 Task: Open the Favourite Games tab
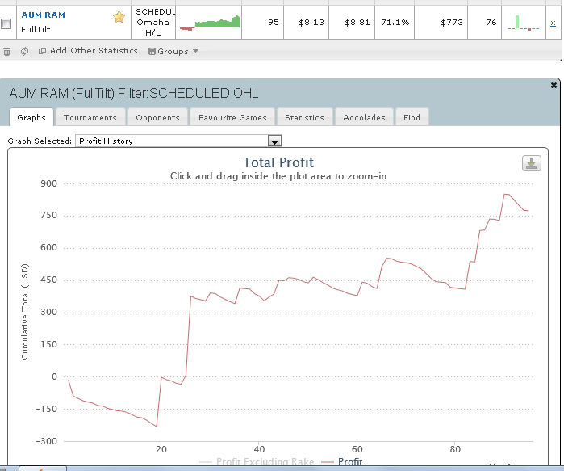tap(232, 117)
